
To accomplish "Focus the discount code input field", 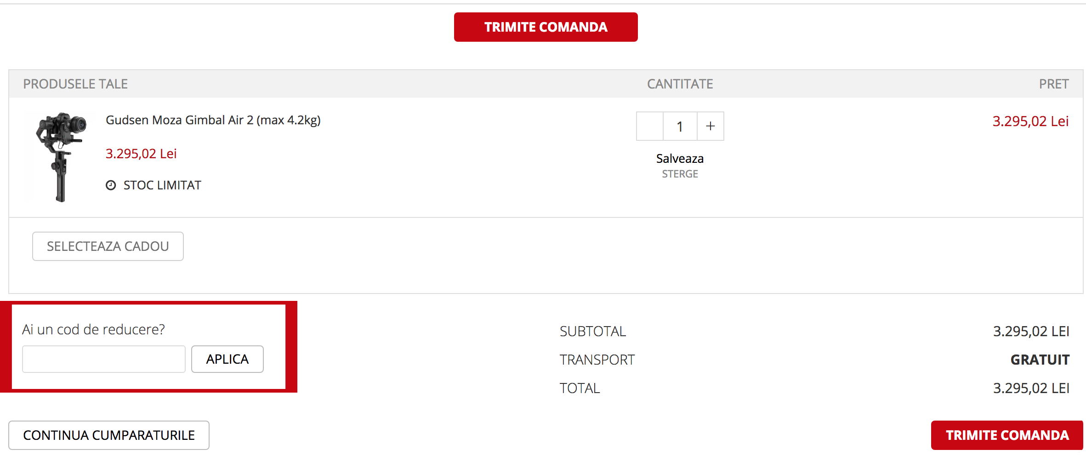I will coord(104,359).
